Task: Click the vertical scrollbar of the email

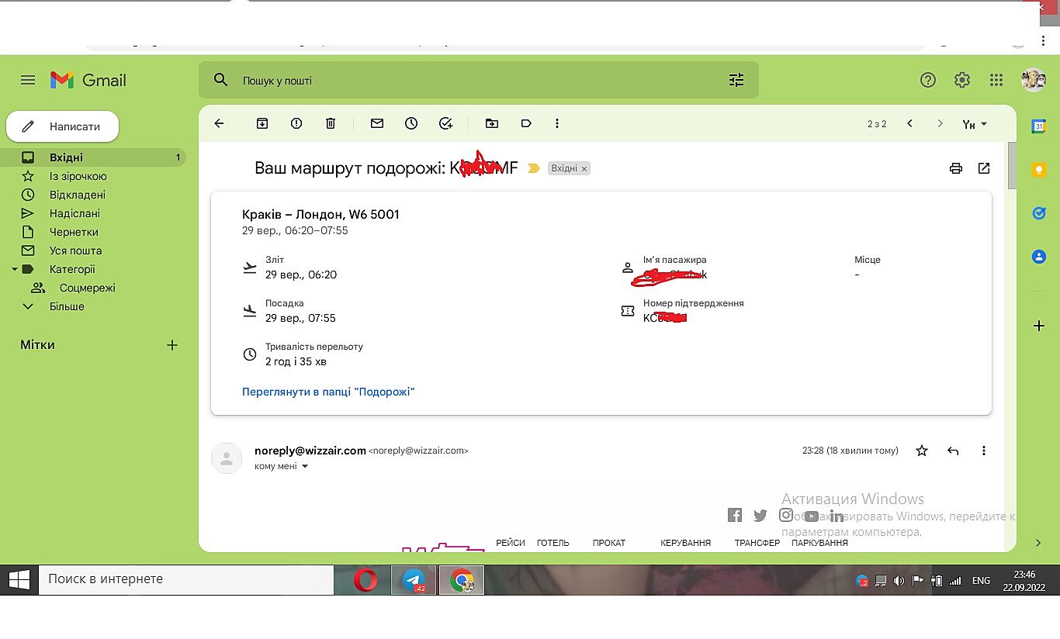Action: [1012, 164]
